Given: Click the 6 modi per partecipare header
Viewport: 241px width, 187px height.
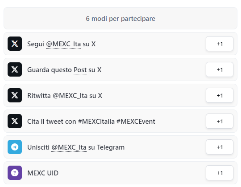Looking at the screenshot, I should (x=120, y=18).
